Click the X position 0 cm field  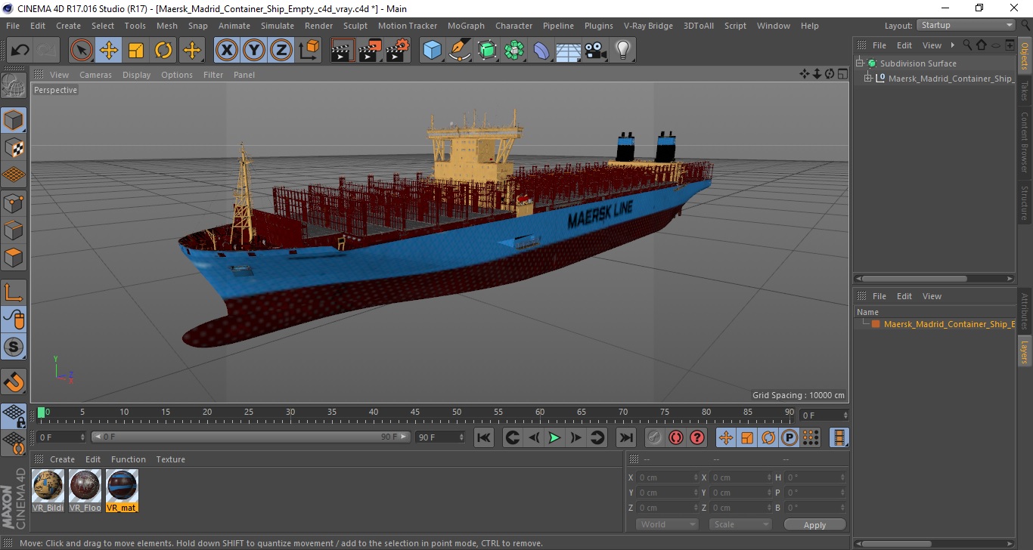pyautogui.click(x=668, y=477)
